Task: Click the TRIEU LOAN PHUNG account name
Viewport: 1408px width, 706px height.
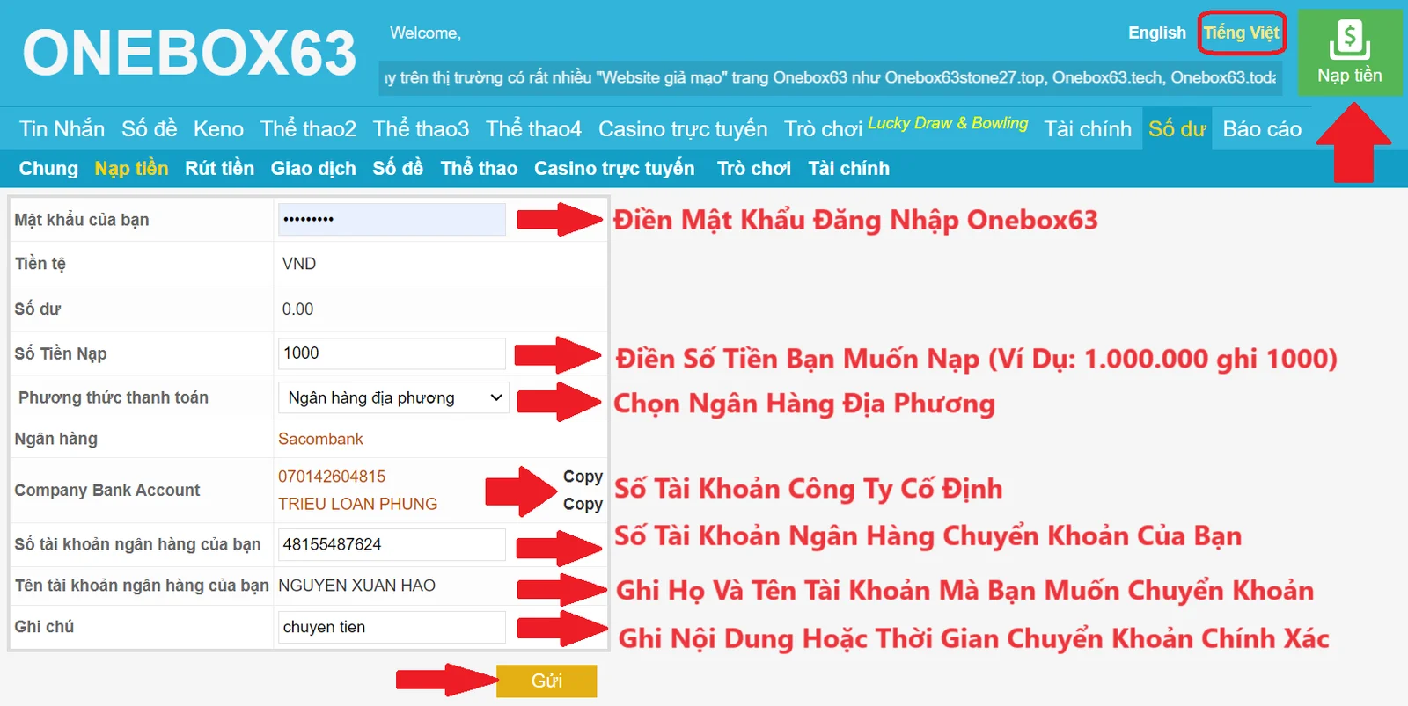Action: (357, 504)
